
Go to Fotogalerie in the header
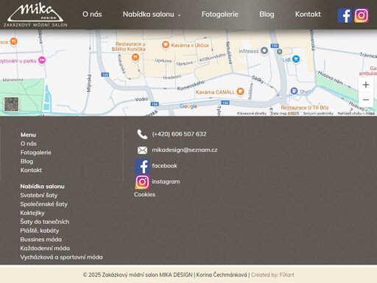pyautogui.click(x=220, y=14)
